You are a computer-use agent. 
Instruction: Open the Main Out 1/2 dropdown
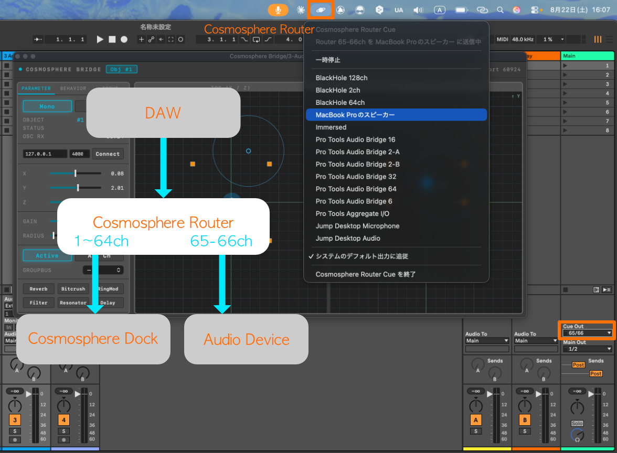point(588,349)
